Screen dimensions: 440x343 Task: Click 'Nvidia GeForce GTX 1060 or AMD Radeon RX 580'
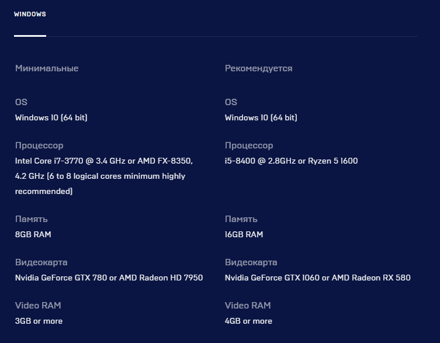(318, 278)
